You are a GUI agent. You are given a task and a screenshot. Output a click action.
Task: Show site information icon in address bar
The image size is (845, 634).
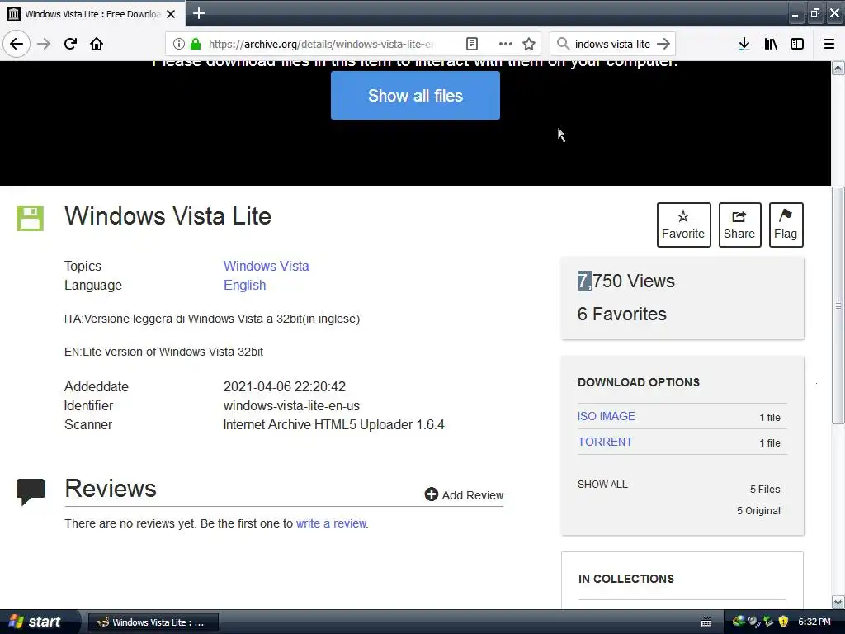pos(179,44)
